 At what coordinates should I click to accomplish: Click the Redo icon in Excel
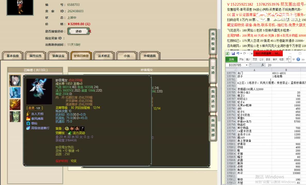tap(244, 53)
